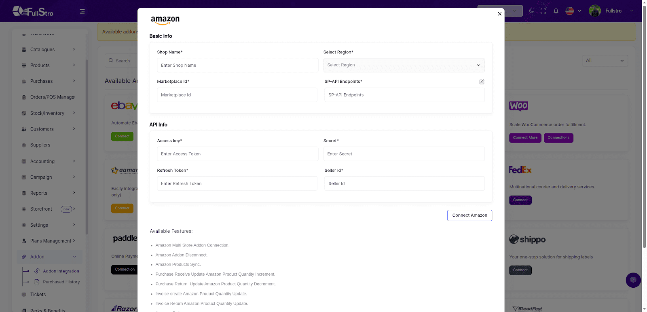Focus the Enter Access Token field
Image resolution: width=647 pixels, height=312 pixels.
[x=237, y=154]
